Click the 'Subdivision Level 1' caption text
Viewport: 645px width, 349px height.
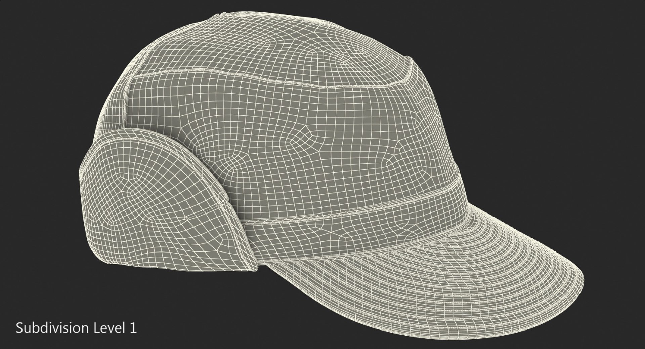point(76,328)
